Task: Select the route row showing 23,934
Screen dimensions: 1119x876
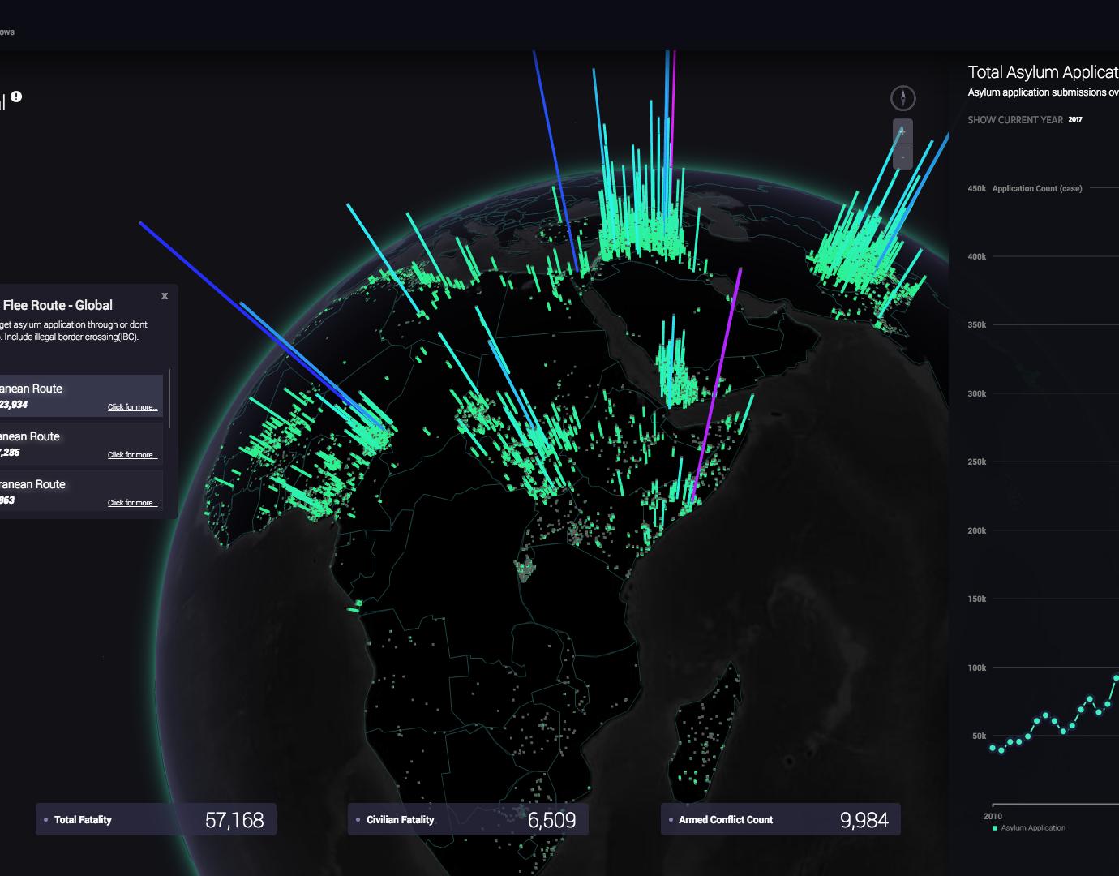Action: pyautogui.click(x=81, y=396)
